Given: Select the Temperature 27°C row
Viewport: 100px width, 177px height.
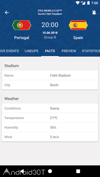Looking at the screenshot, I should point(50,118).
